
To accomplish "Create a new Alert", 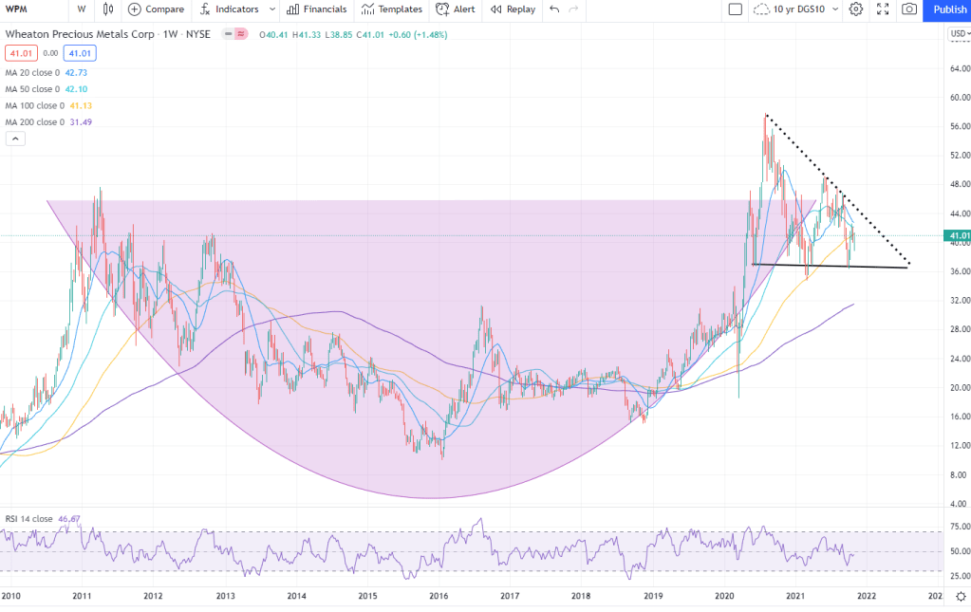I will [456, 9].
